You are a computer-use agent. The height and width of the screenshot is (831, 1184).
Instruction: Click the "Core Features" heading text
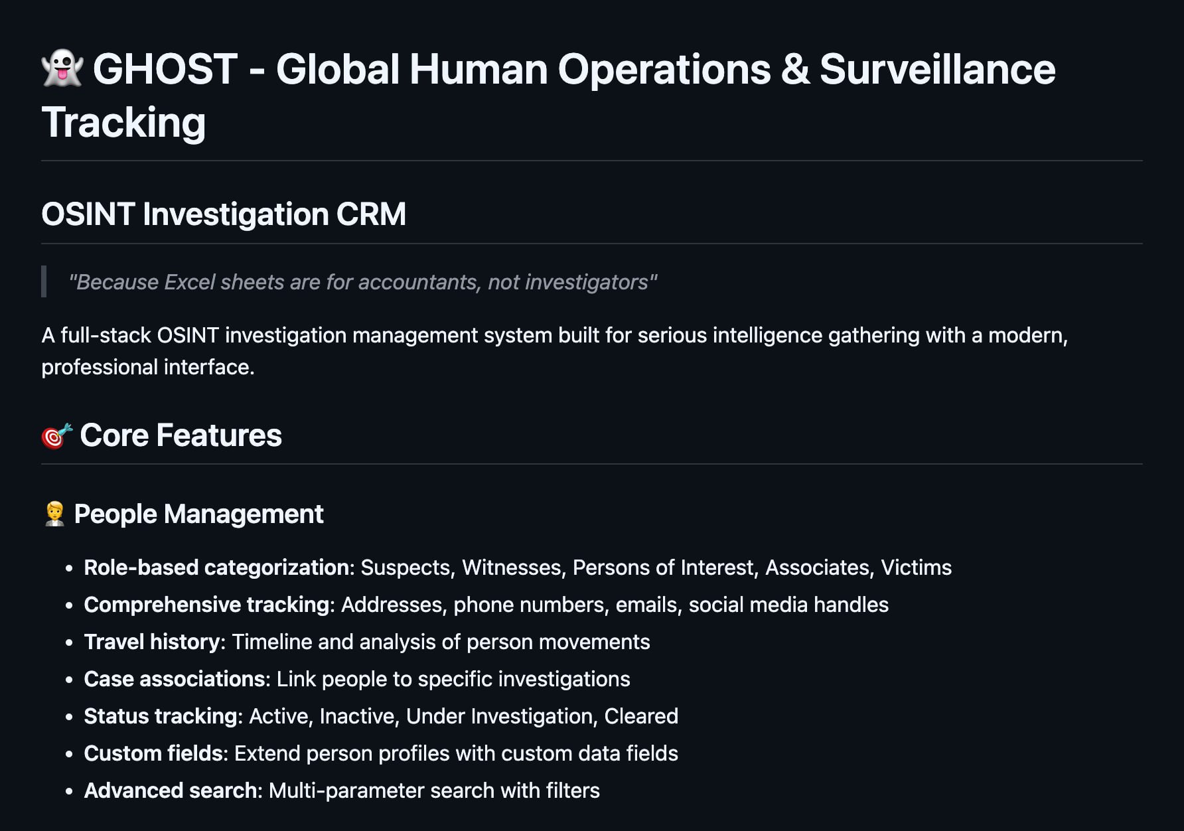(181, 435)
